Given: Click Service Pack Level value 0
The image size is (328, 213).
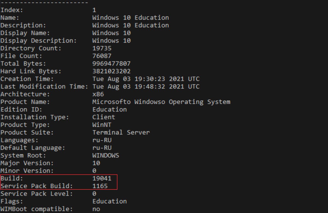Looking at the screenshot, I should click(x=94, y=194).
